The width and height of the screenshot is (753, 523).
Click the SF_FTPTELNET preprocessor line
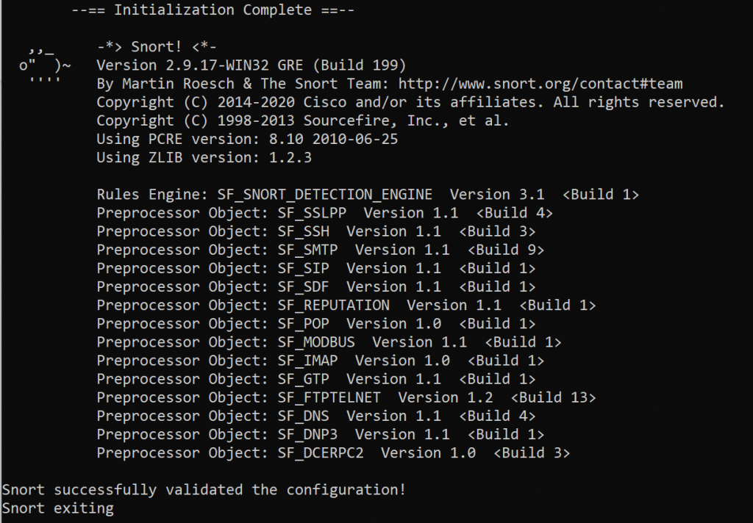(x=346, y=397)
